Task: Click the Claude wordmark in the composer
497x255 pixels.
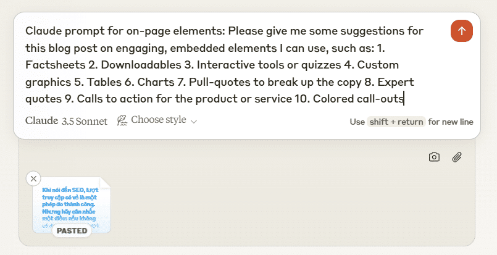Action: 42,121
